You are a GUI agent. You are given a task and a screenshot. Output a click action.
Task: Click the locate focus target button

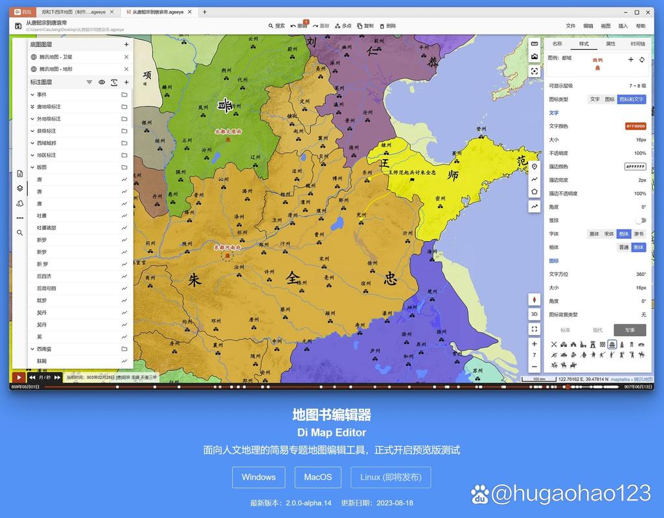click(534, 71)
